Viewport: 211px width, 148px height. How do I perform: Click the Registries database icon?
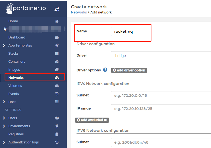[57, 134]
